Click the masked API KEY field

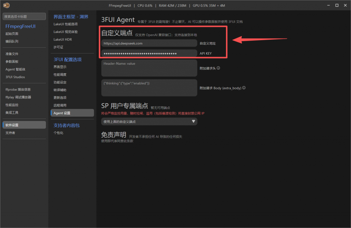click(149, 53)
